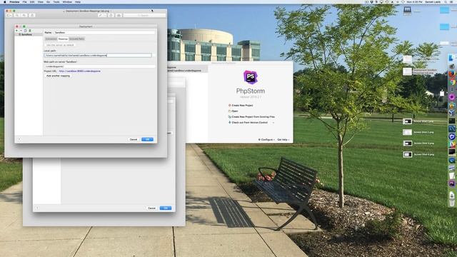Image resolution: width=457 pixels, height=257 pixels.
Task: Click Create New Project from Existing Files
Action: (x=251, y=116)
